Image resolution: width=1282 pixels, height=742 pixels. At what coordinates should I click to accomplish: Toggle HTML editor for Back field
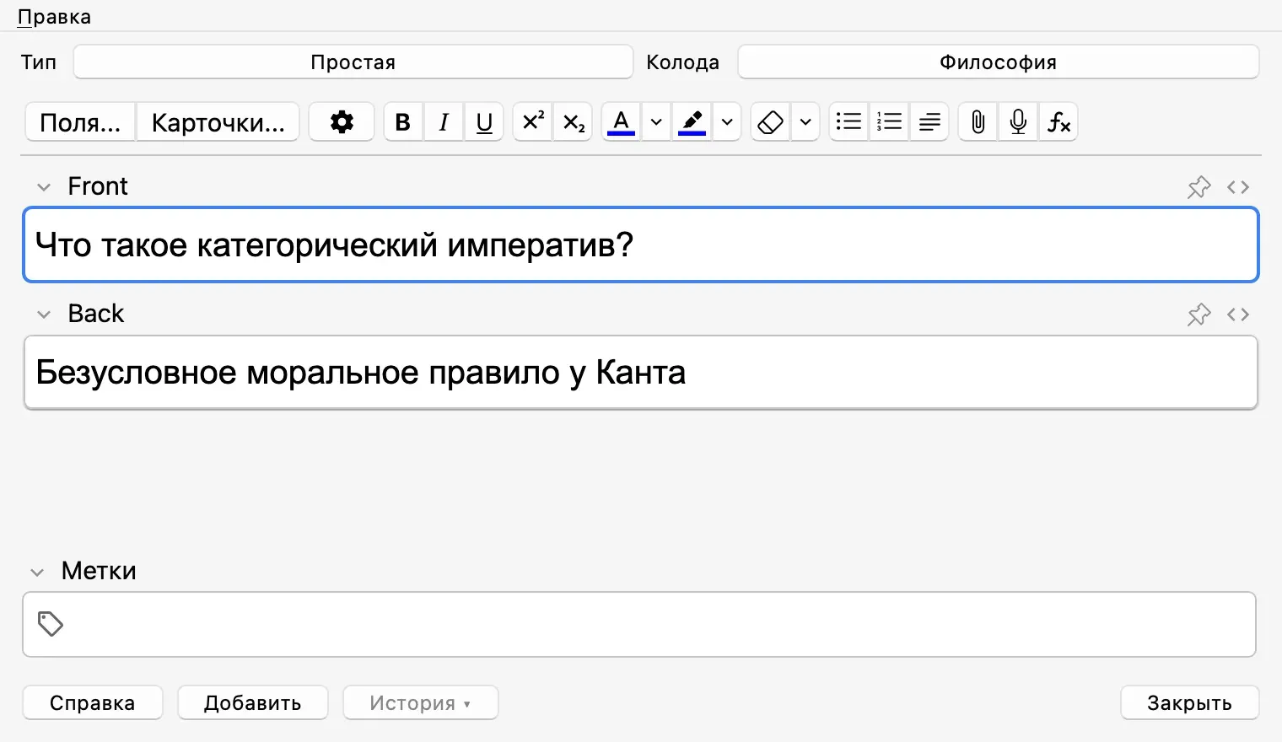(x=1238, y=315)
